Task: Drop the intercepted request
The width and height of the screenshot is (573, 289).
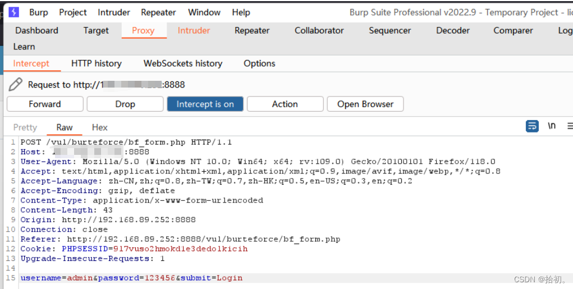Action: tap(125, 104)
